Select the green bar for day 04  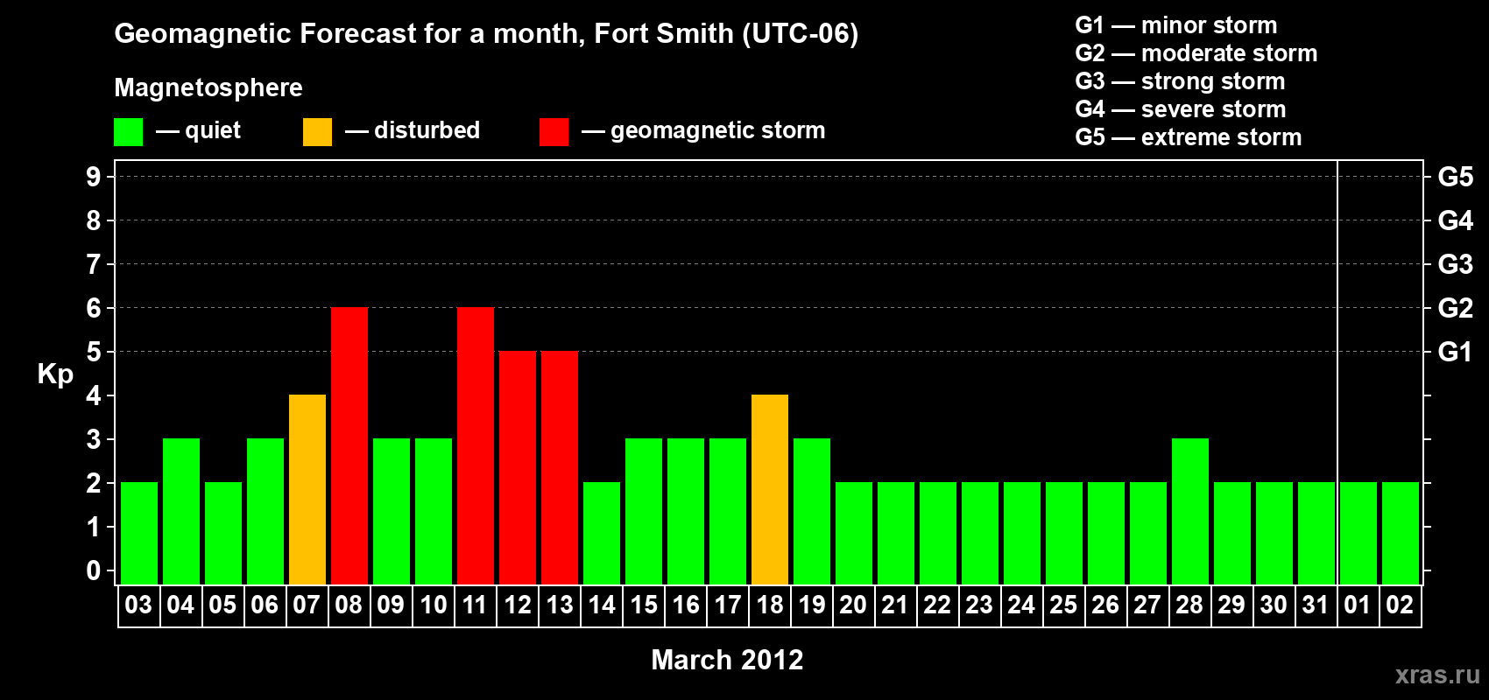tap(181, 512)
